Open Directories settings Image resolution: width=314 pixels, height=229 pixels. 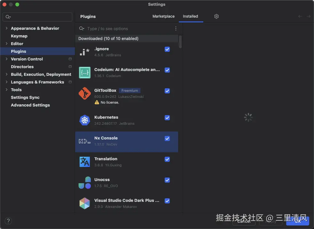pyautogui.click(x=22, y=67)
